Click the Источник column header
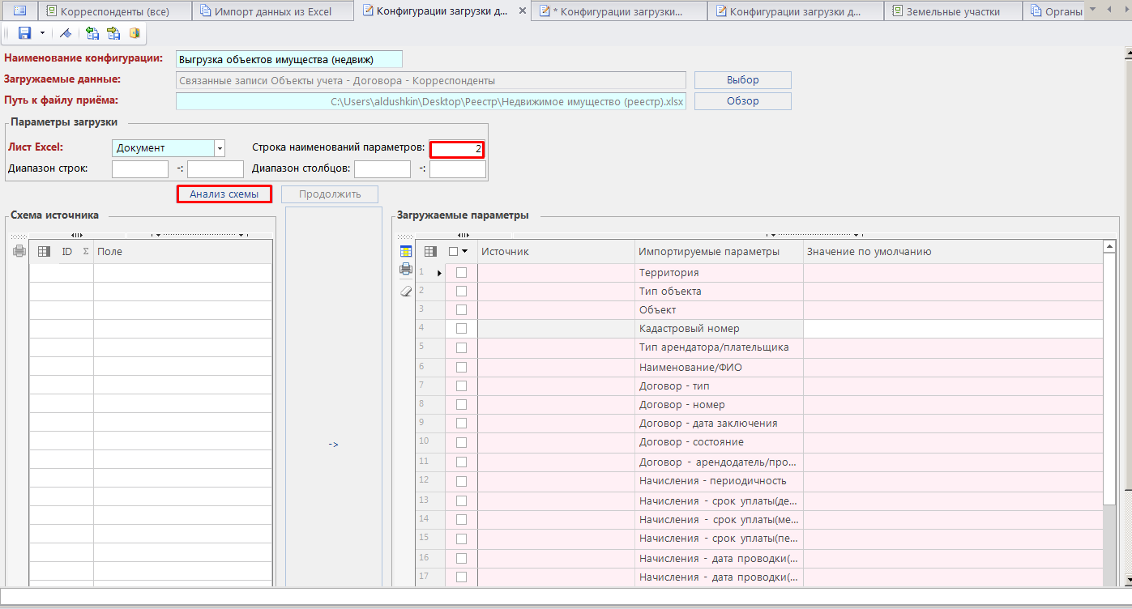Screen dimensions: 1132x609 556,252
